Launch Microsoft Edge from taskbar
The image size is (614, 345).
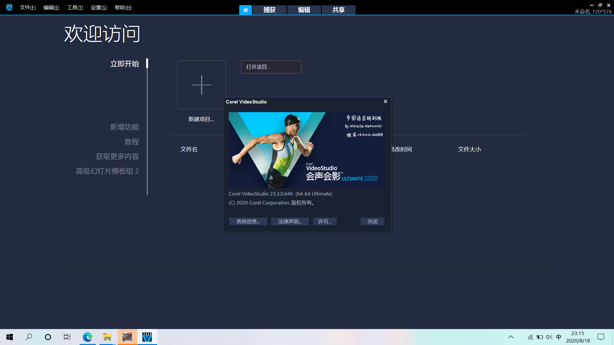(x=87, y=337)
